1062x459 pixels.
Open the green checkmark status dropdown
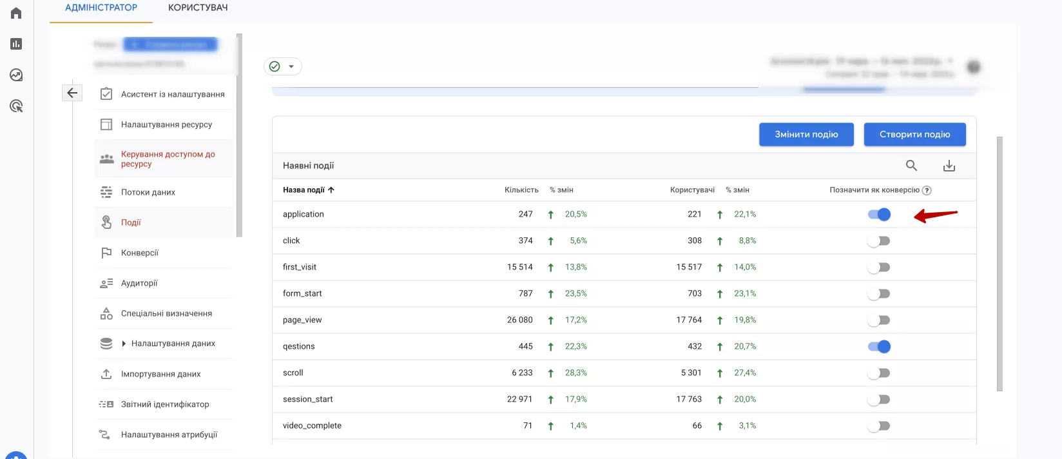coord(283,66)
